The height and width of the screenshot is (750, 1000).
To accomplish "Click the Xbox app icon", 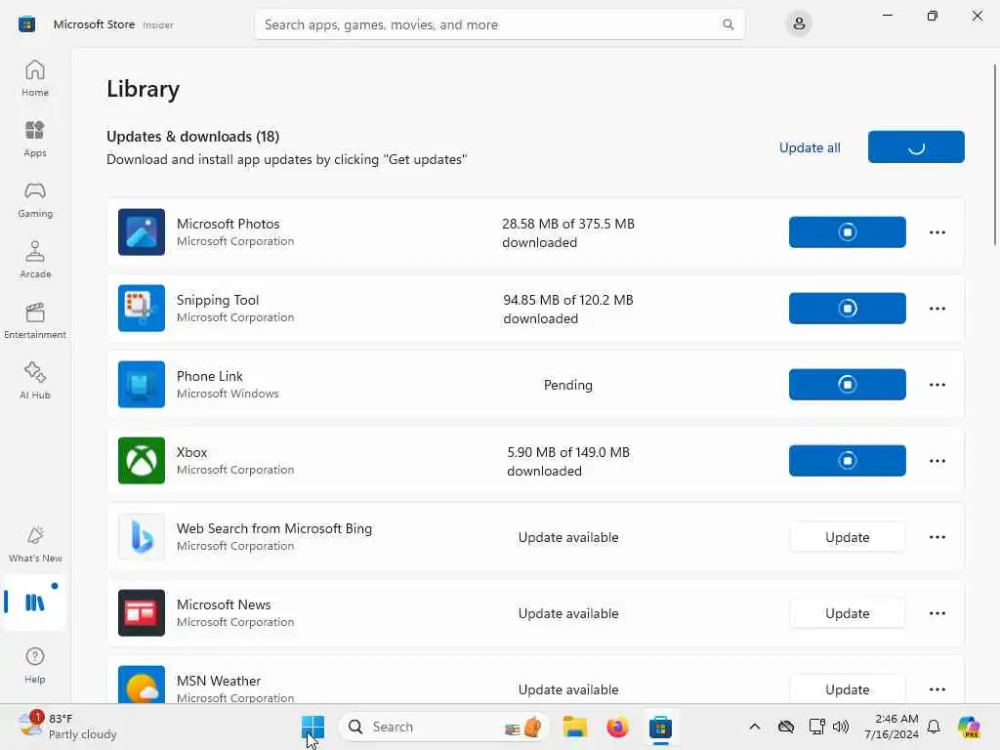I will point(142,461).
